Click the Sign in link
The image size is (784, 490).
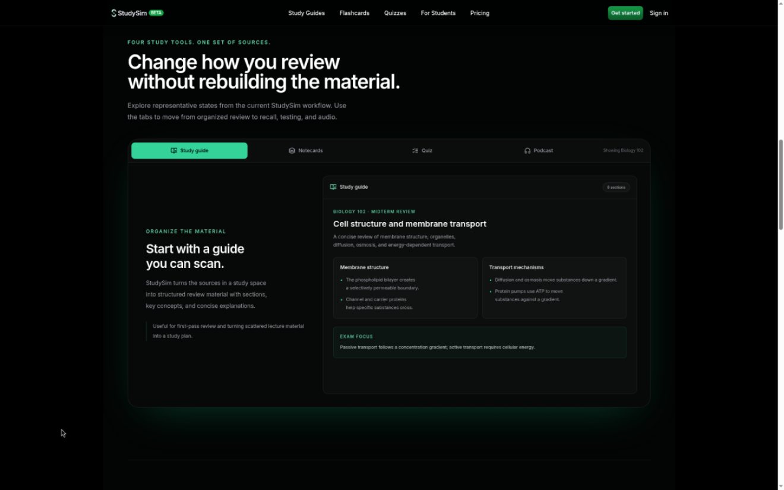click(659, 13)
